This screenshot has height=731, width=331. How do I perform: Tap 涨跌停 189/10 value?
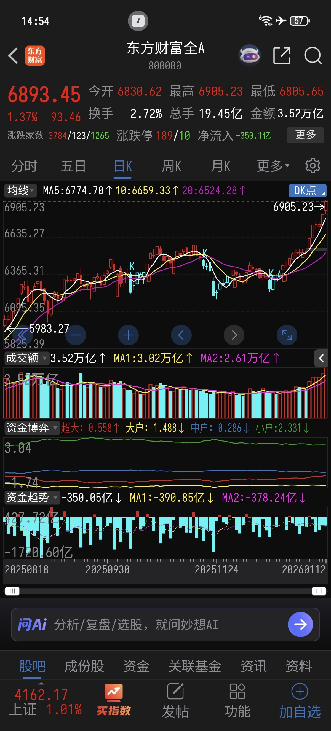coord(153,136)
